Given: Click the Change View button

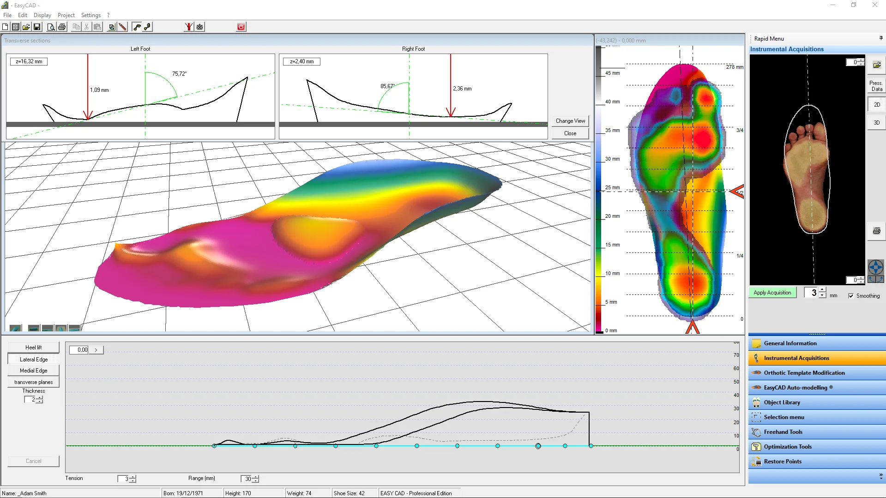Looking at the screenshot, I should [570, 121].
